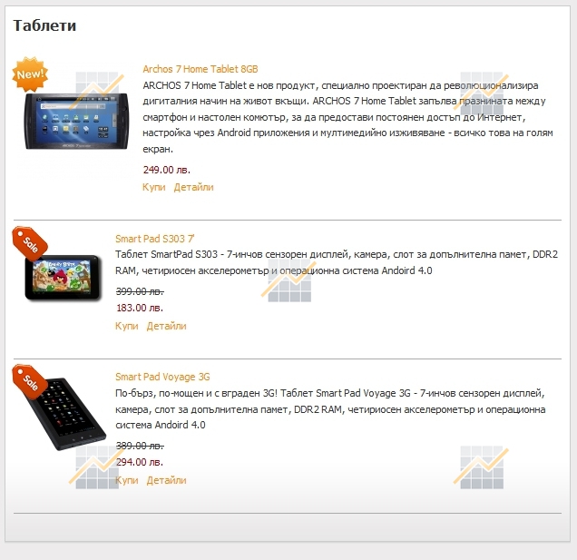Open the Smart Pad Voyage 3G product image
This screenshot has height=560, width=577.
[67, 414]
